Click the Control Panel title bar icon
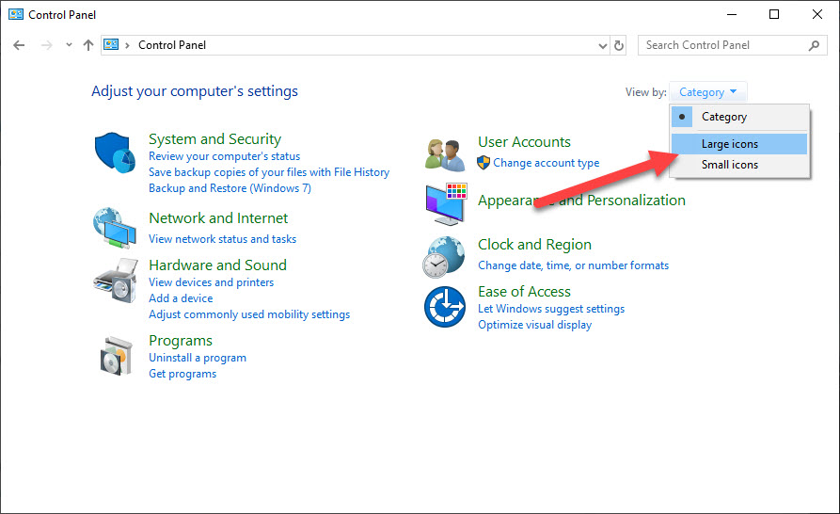Screen dimensions: 840x514 coord(16,14)
